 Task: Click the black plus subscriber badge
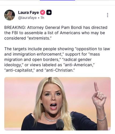[x=49, y=12]
